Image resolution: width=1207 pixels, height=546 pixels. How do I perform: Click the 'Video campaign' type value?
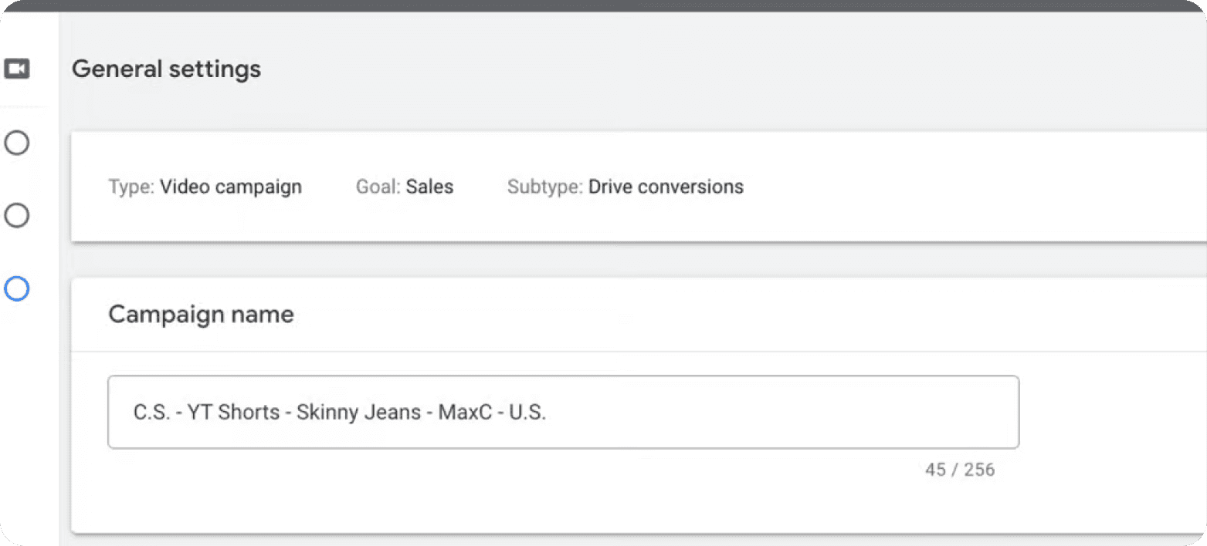pyautogui.click(x=231, y=187)
